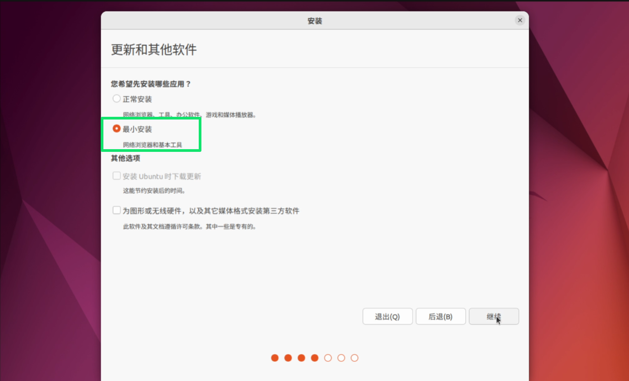This screenshot has height=381, width=629.
Task: Click the sixth progress dot
Action: pyautogui.click(x=341, y=358)
